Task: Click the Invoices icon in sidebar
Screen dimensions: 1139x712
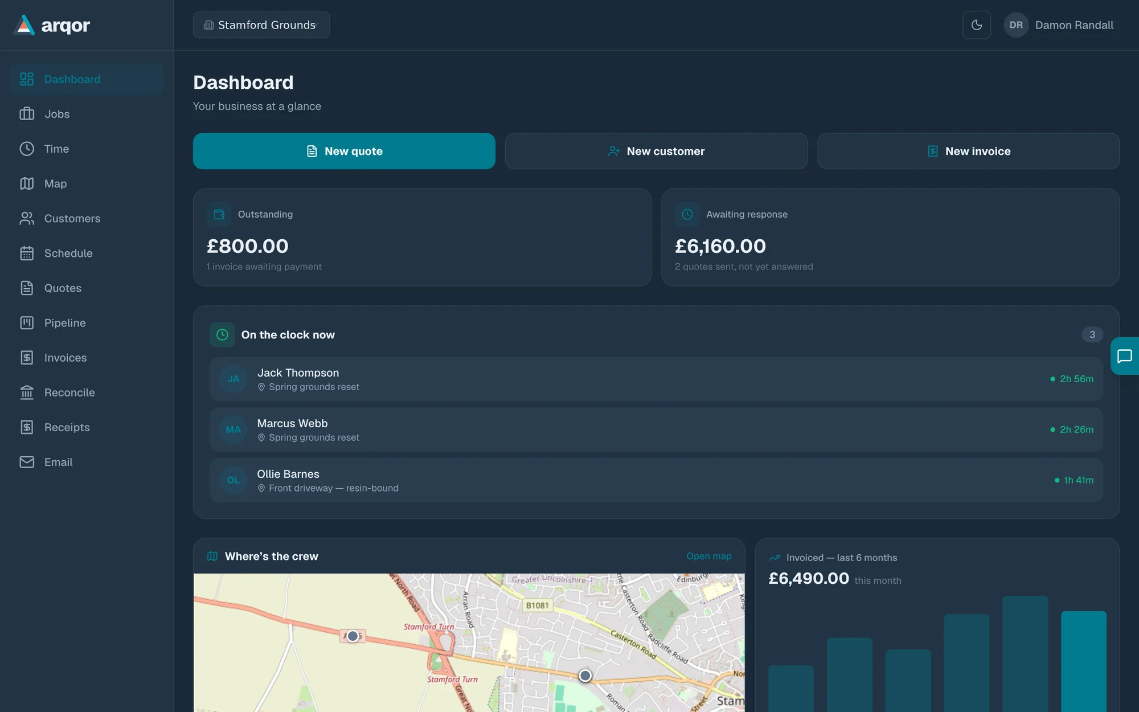Action: pyautogui.click(x=27, y=358)
